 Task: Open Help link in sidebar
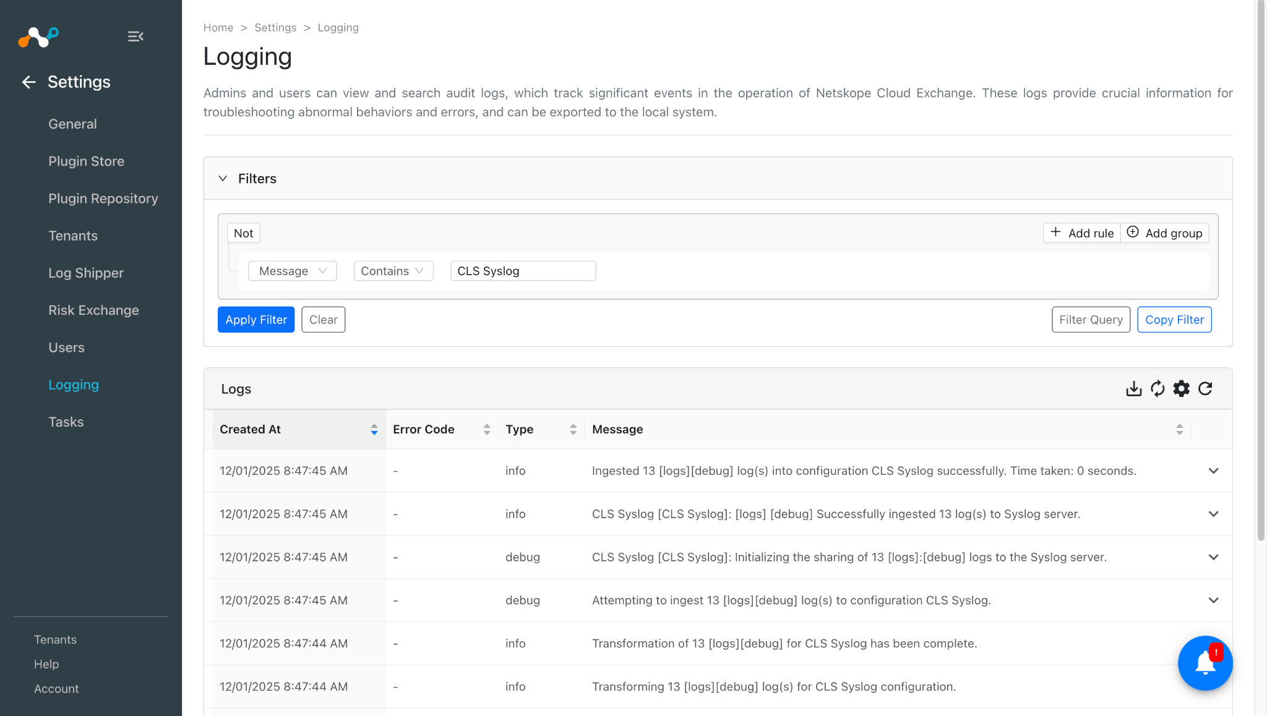tap(46, 664)
